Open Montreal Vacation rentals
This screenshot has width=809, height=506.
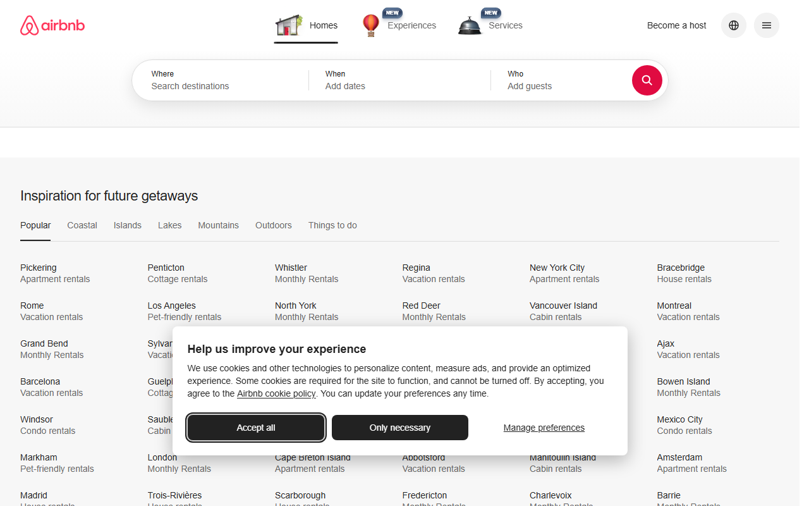pyautogui.click(x=688, y=311)
